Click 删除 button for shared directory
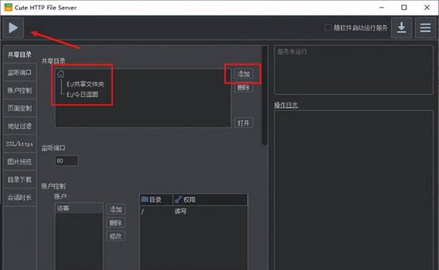This screenshot has height=270, width=439. pyautogui.click(x=244, y=88)
